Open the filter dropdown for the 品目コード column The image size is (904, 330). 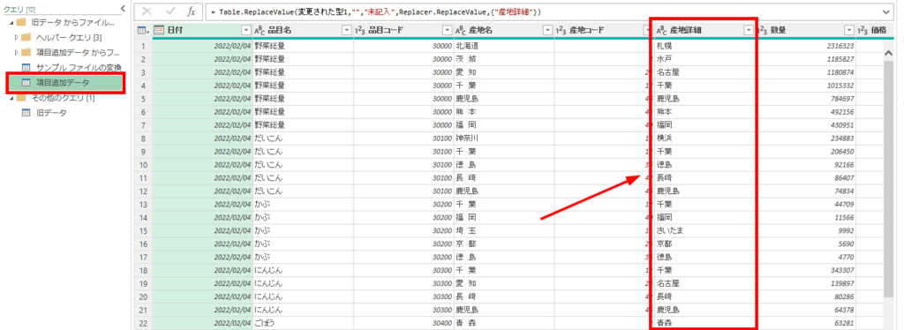447,31
